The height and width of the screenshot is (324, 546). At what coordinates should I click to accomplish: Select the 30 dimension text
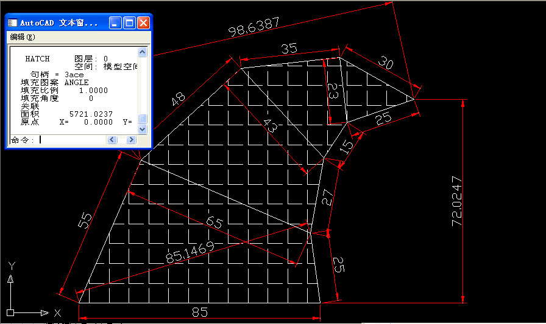[x=386, y=62]
